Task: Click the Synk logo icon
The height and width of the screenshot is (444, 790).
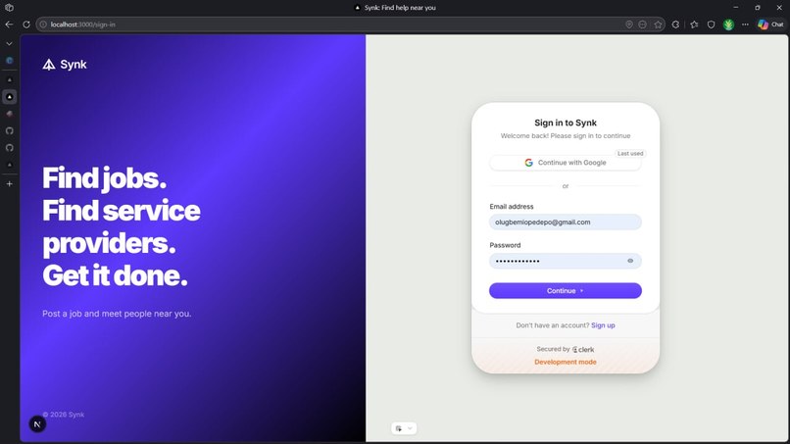Action: [49, 65]
